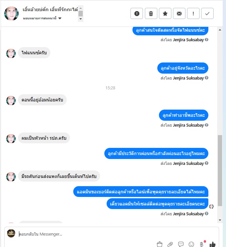
Task: Mark conversation done with checkmark button
Action: [207, 13]
